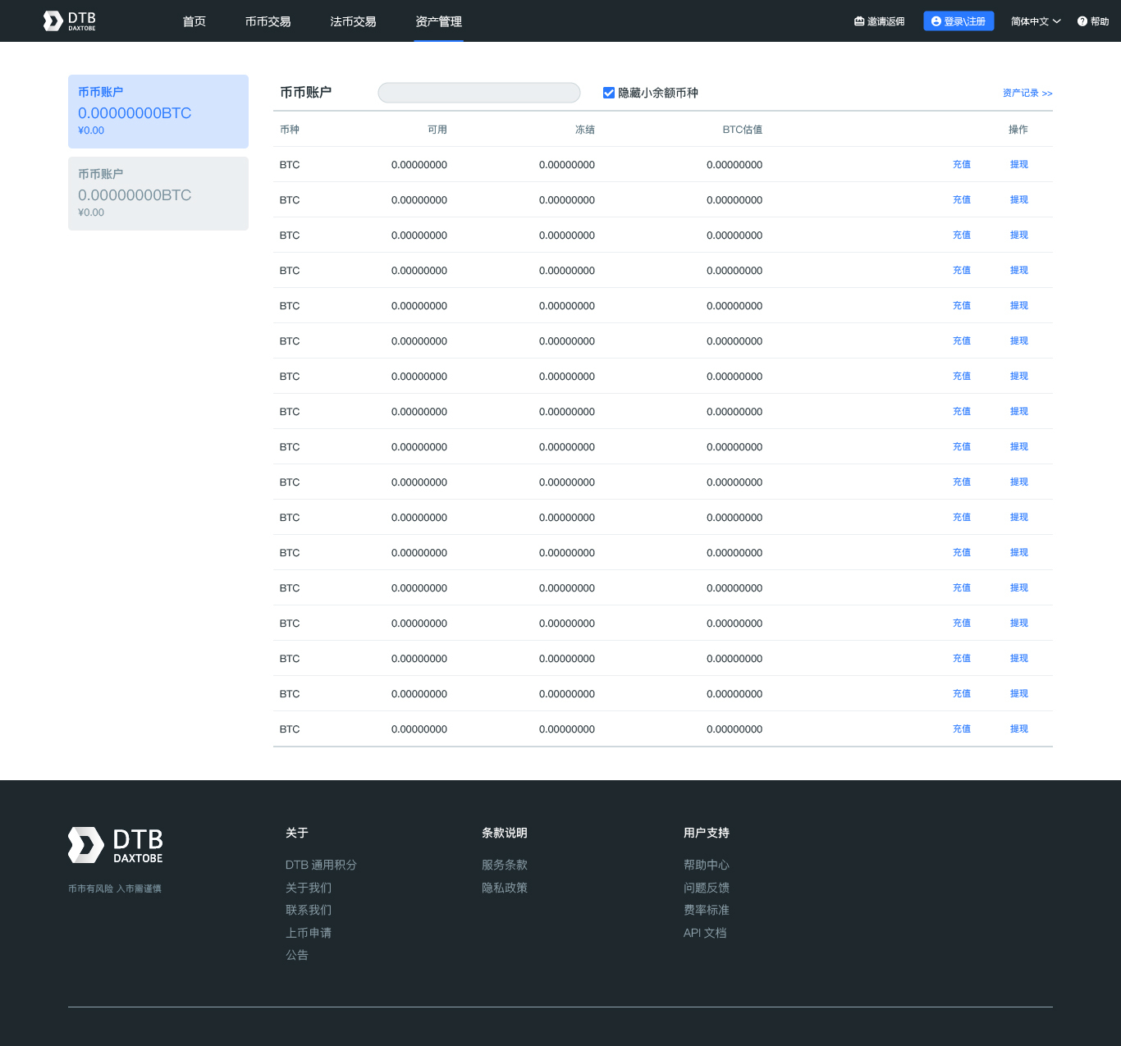Click the 币种 column header
The image size is (1121, 1046).
290,130
